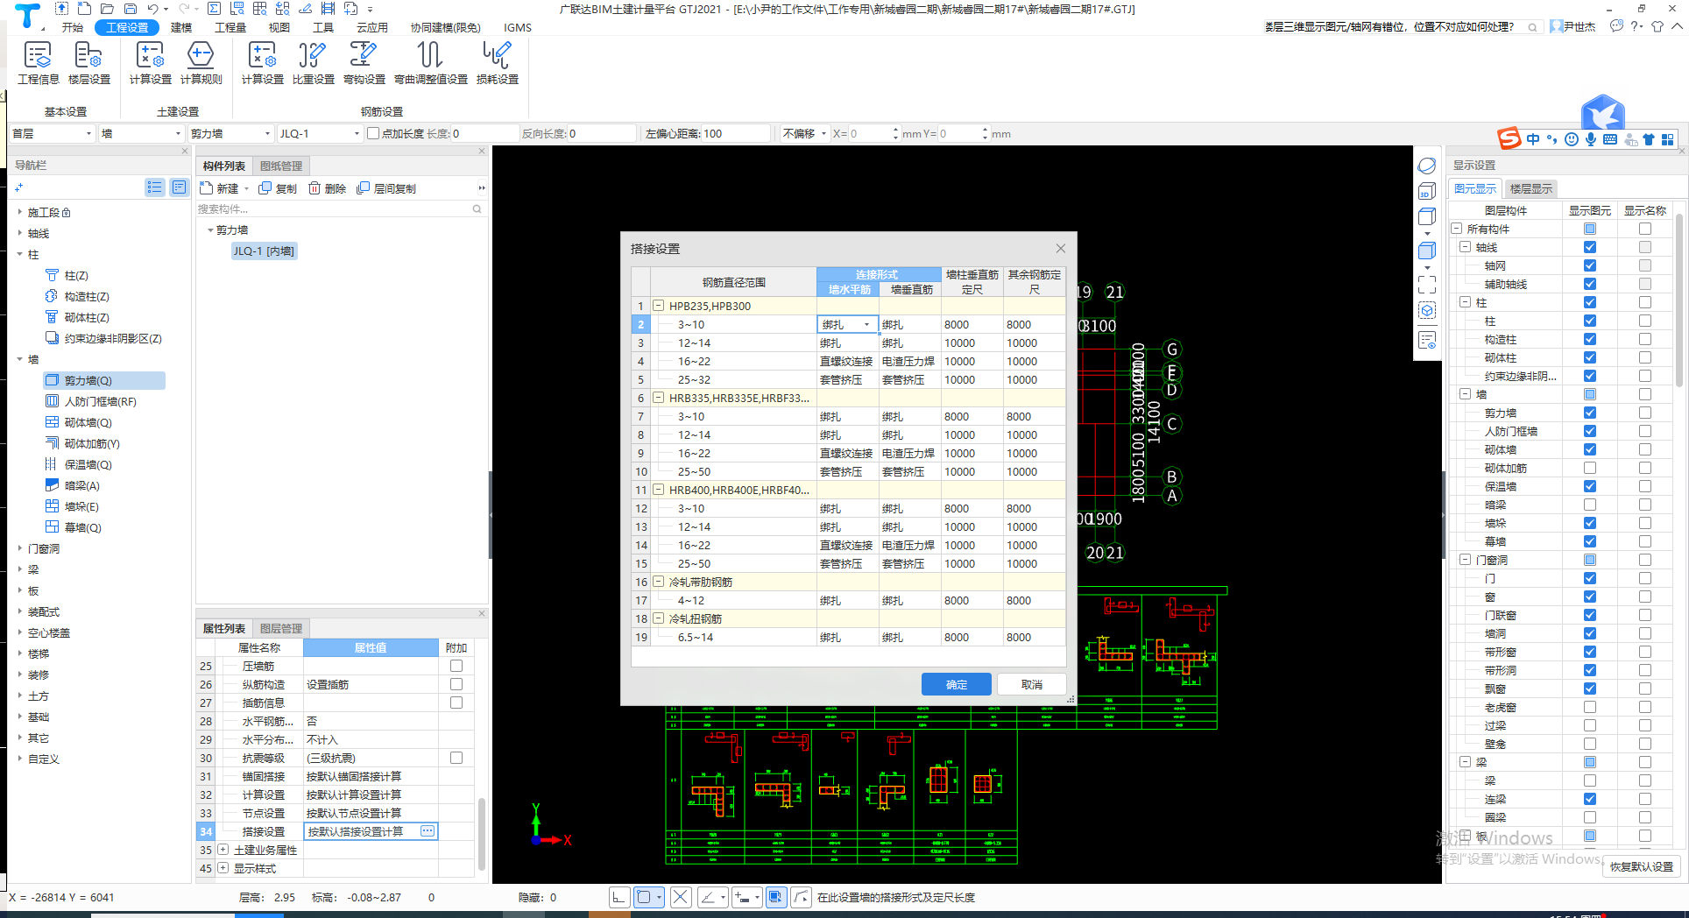
Task: Collapse 冷轧带肋钢筋 group row
Action: coord(658,582)
